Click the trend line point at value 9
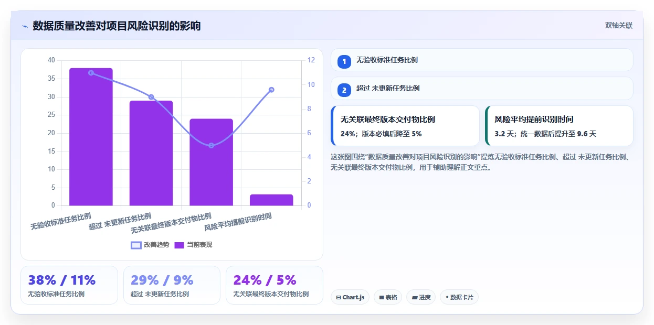 (x=151, y=97)
